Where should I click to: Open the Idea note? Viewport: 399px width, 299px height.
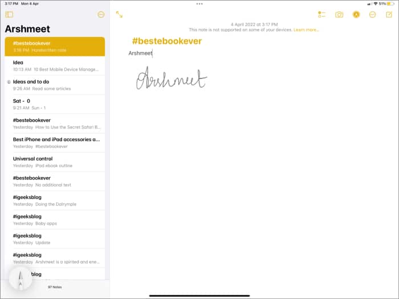click(55, 66)
